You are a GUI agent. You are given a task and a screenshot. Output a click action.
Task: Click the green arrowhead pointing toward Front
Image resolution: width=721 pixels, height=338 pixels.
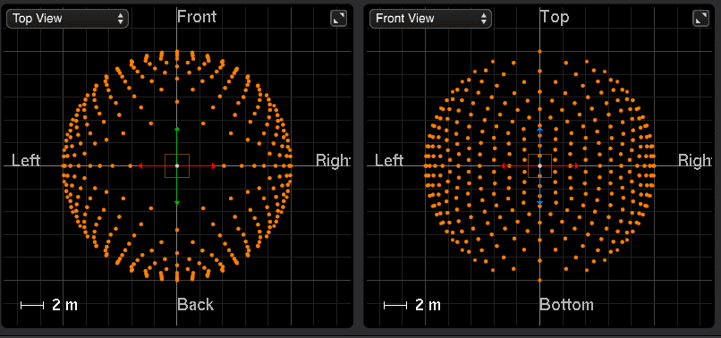(177, 129)
